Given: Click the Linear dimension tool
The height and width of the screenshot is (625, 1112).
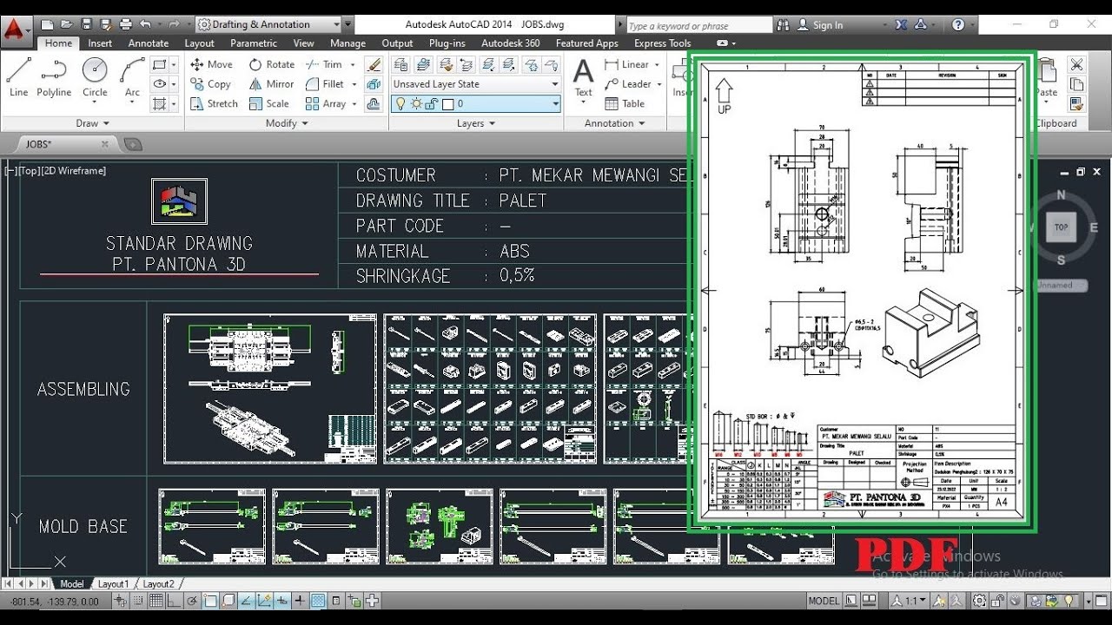Looking at the screenshot, I should point(626,64).
